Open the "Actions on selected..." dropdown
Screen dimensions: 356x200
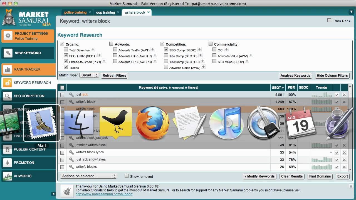[x=88, y=176]
